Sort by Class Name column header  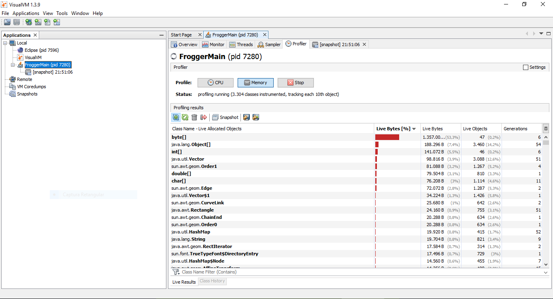click(x=272, y=129)
